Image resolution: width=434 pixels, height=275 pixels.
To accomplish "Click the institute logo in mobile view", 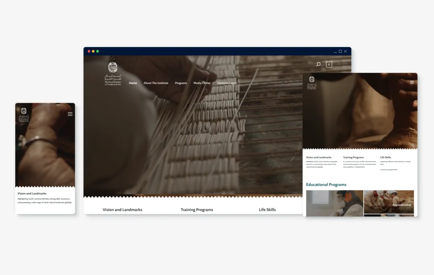I will pyautogui.click(x=24, y=115).
